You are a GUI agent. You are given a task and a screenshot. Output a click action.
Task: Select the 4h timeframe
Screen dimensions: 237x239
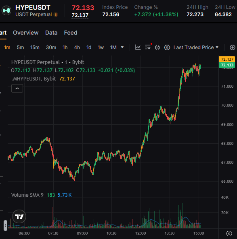77,47
